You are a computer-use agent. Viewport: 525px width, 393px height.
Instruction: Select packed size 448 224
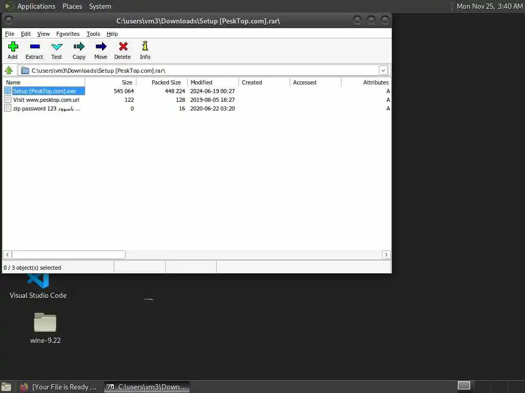click(x=175, y=91)
